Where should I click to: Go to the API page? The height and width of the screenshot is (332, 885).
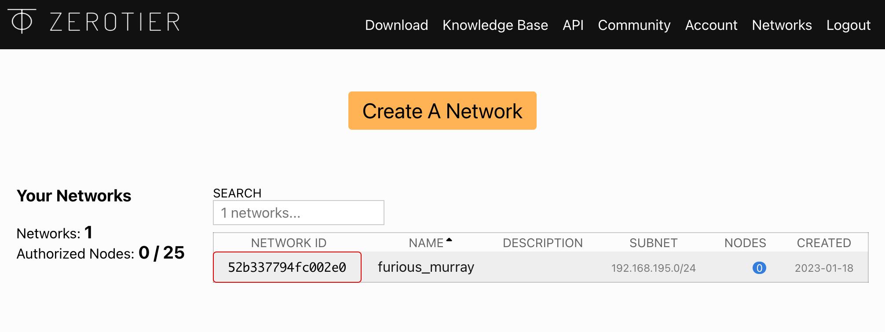[x=573, y=25]
